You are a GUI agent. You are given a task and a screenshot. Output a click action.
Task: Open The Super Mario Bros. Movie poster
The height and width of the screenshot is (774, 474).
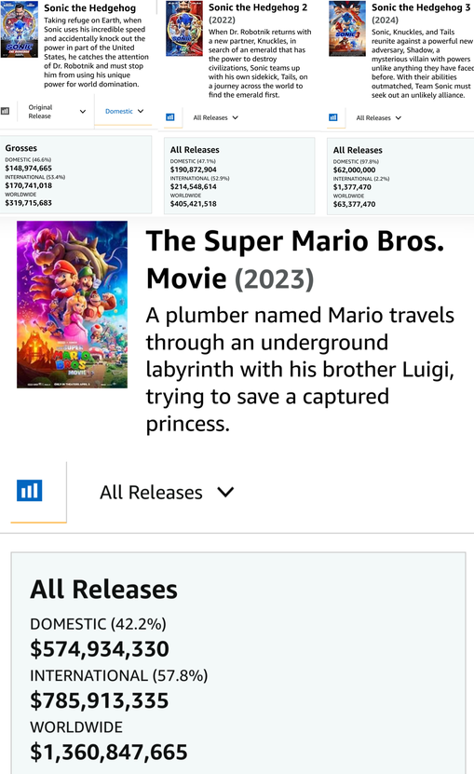coord(72,304)
